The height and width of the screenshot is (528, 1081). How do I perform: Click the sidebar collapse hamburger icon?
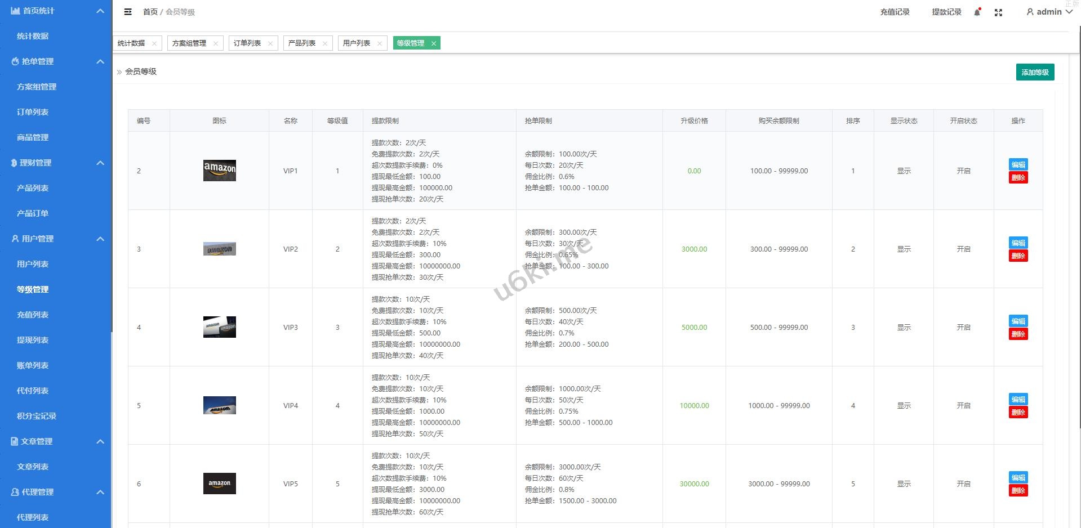[x=128, y=12]
